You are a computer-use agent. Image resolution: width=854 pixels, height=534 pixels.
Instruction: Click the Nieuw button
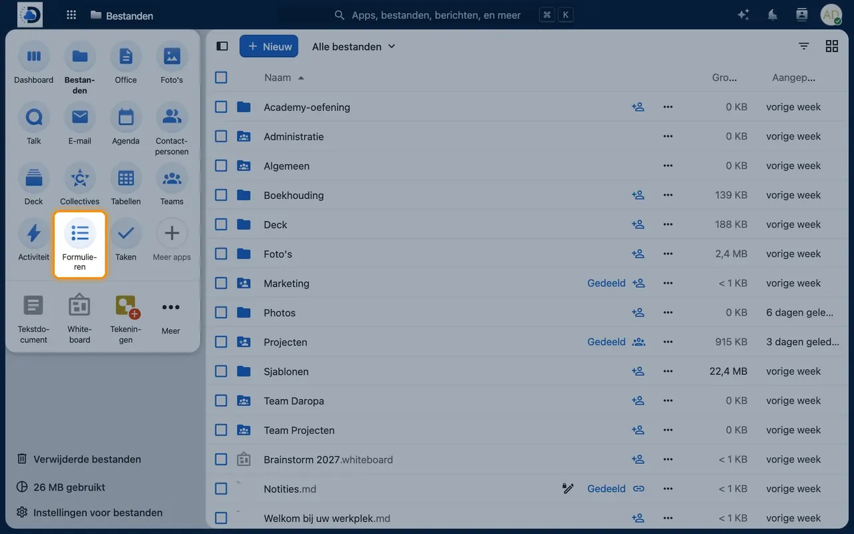269,46
